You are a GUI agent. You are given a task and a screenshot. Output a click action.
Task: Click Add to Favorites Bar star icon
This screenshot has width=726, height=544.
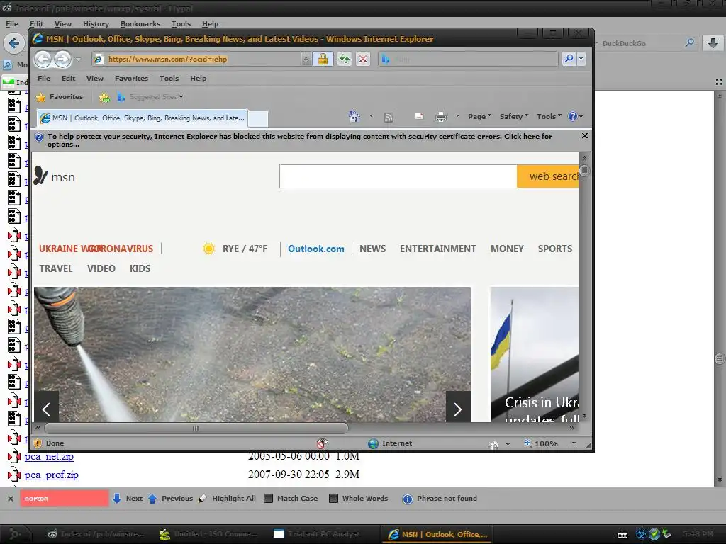click(x=105, y=97)
